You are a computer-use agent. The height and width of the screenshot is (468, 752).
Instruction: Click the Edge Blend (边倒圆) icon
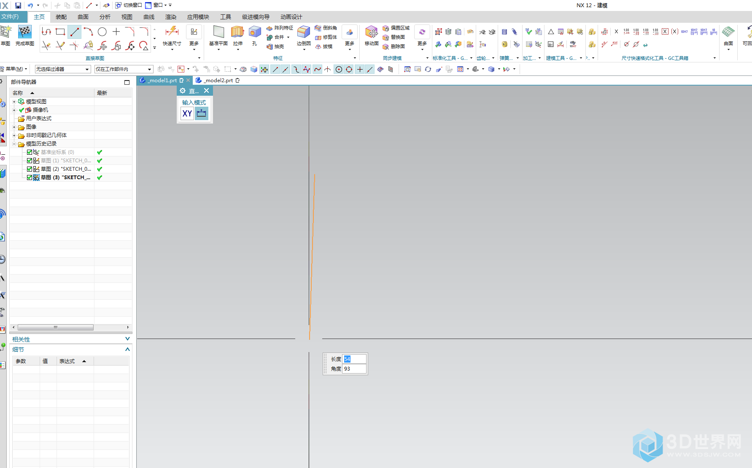tap(304, 32)
